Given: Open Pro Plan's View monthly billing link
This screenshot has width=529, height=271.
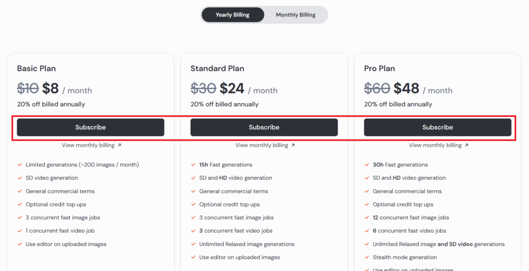Looking at the screenshot, I should coord(435,145).
